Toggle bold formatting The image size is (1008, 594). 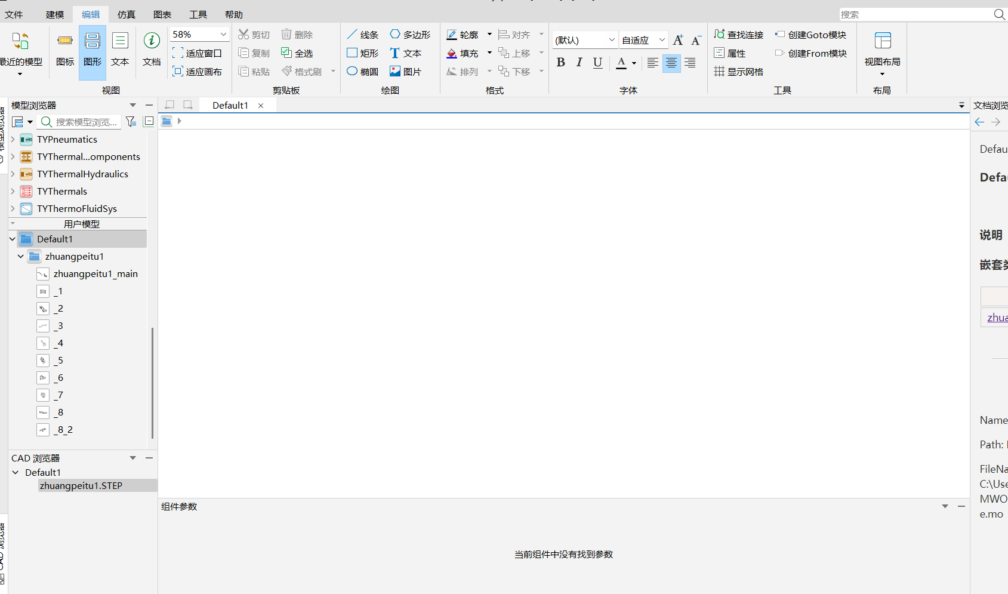561,63
